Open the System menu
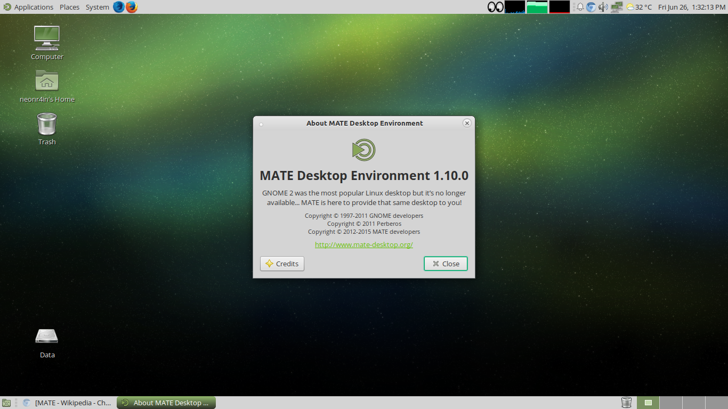Viewport: 728px width, 409px height. click(x=97, y=7)
